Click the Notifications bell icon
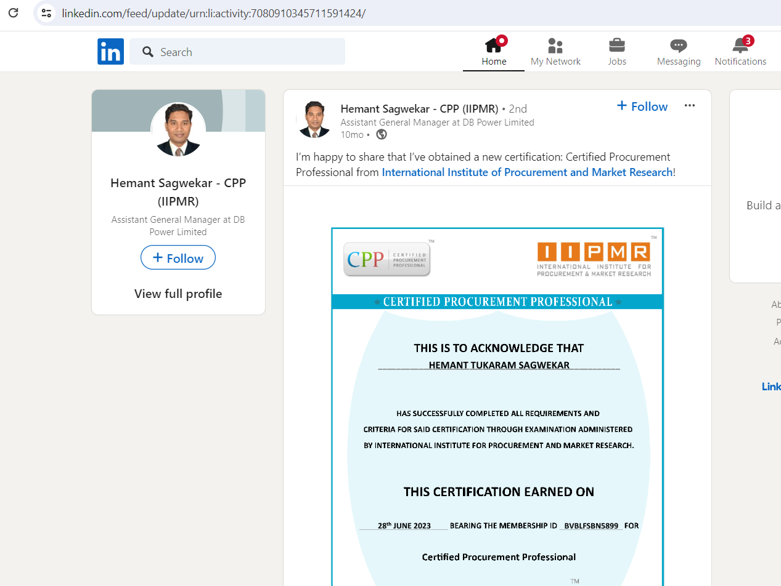This screenshot has height=586, width=781. (x=740, y=46)
